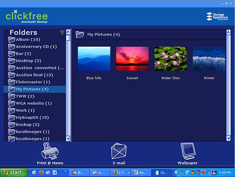Select the Auction converted folder
Image resolution: width=235 pixels, height=177 pixels.
tap(40, 68)
